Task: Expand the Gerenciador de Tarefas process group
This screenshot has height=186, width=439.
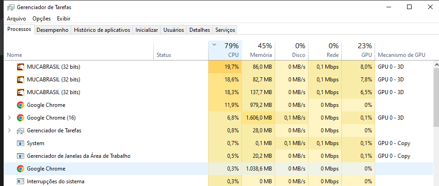Action: (x=10, y=131)
